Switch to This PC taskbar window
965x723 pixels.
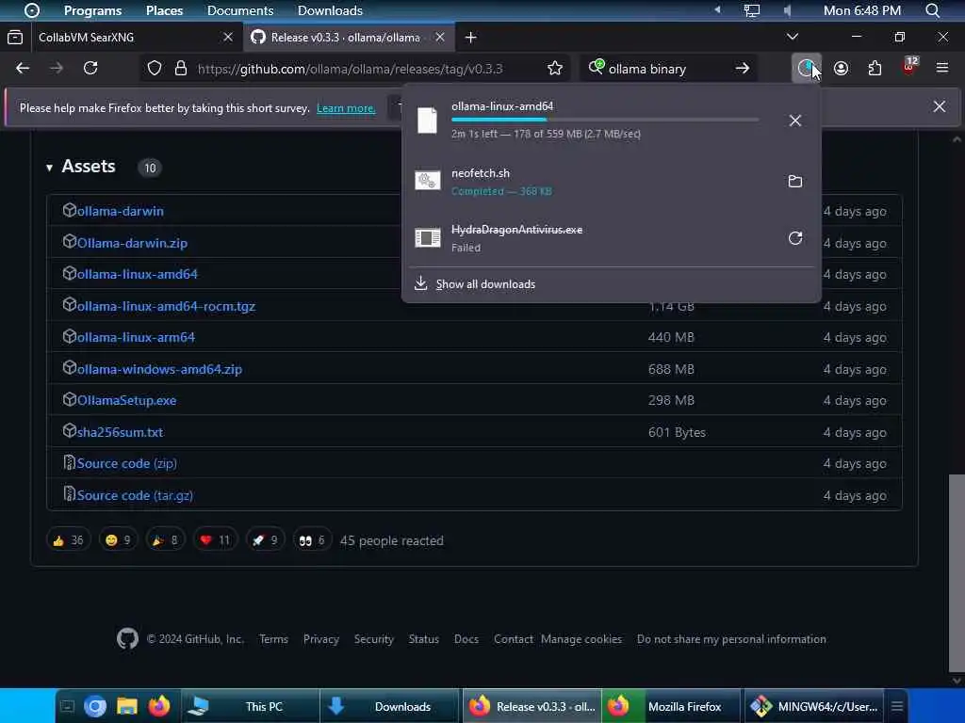[251, 706]
